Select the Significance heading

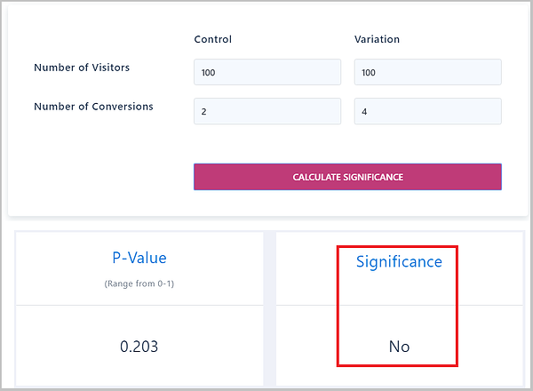point(399,261)
